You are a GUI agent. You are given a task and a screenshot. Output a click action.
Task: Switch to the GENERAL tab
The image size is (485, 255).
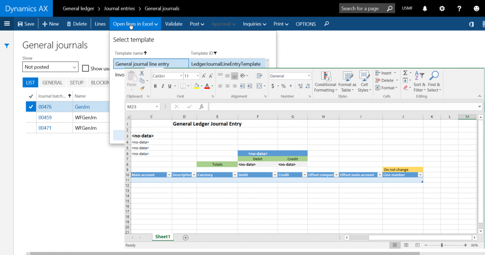point(52,83)
